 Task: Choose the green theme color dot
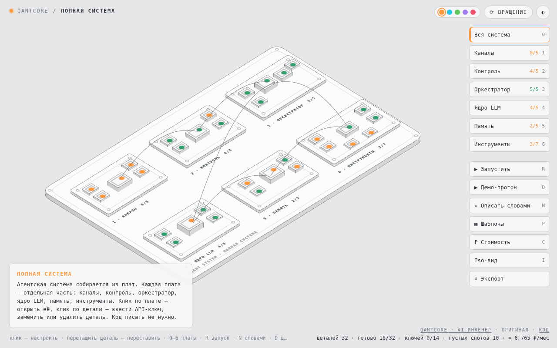point(457,12)
